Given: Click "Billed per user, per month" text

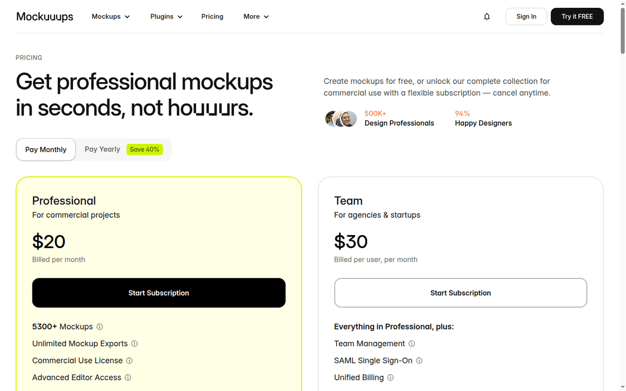Looking at the screenshot, I should 376,260.
